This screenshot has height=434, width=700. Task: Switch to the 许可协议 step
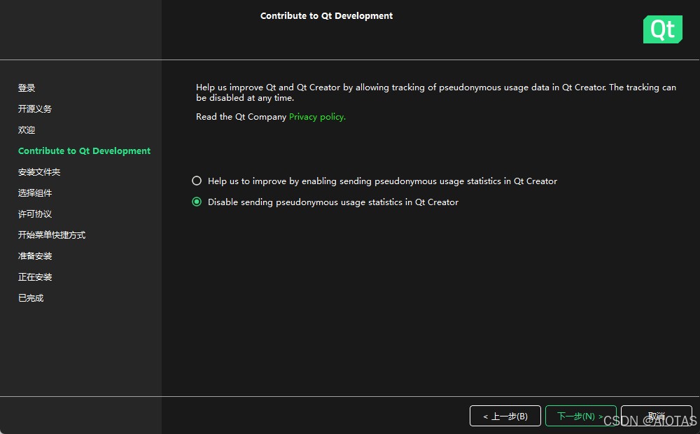(x=35, y=214)
